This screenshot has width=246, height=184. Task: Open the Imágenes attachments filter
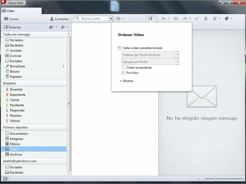(34, 139)
